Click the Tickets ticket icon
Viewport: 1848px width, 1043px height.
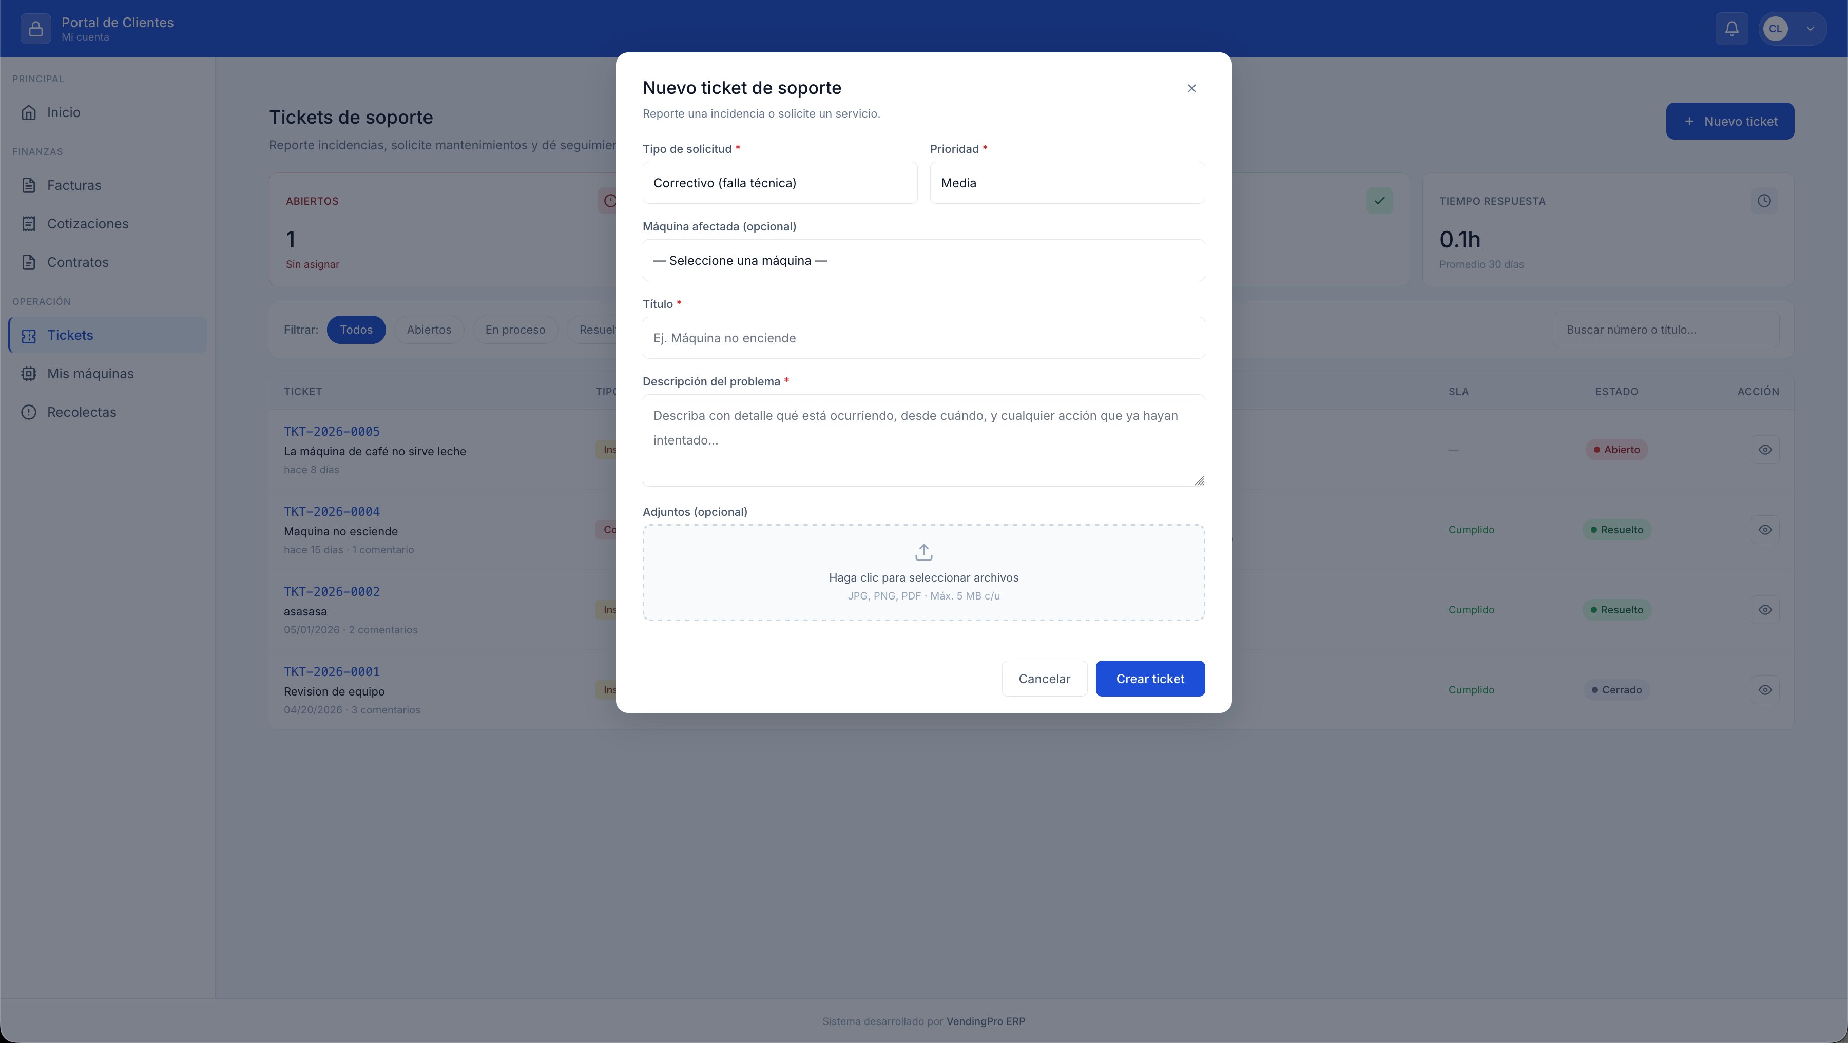29,336
